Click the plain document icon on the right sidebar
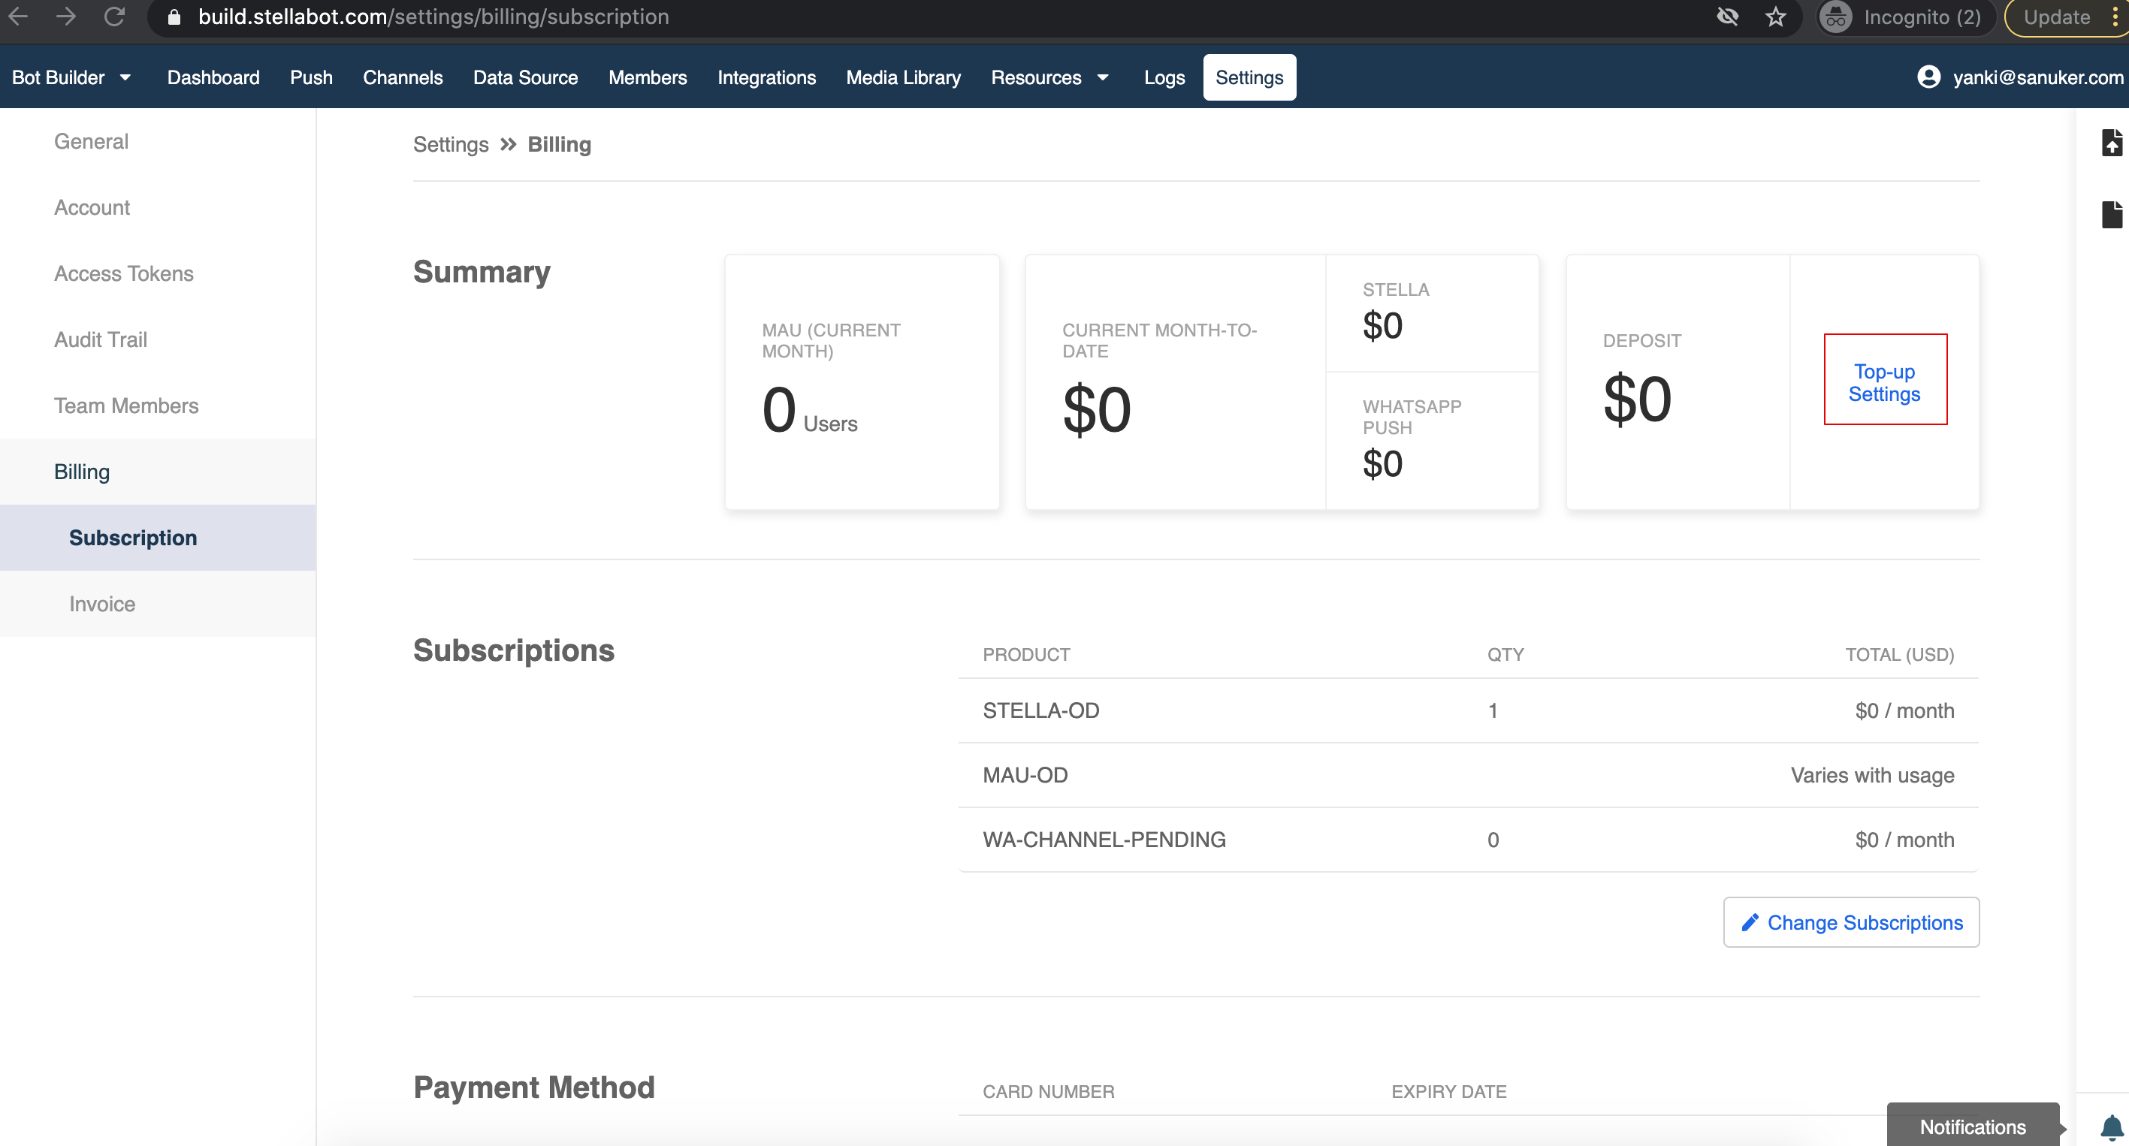2129x1146 pixels. coord(2111,214)
